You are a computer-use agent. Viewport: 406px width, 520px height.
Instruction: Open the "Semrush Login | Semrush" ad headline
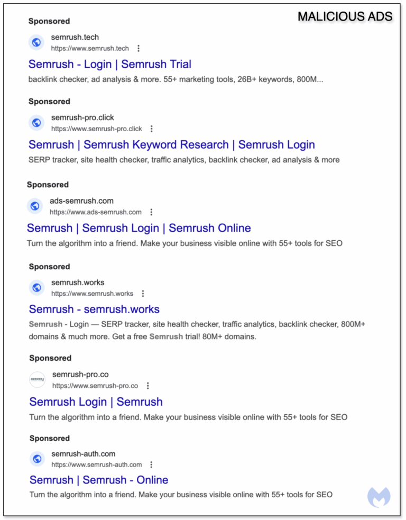tap(95, 402)
